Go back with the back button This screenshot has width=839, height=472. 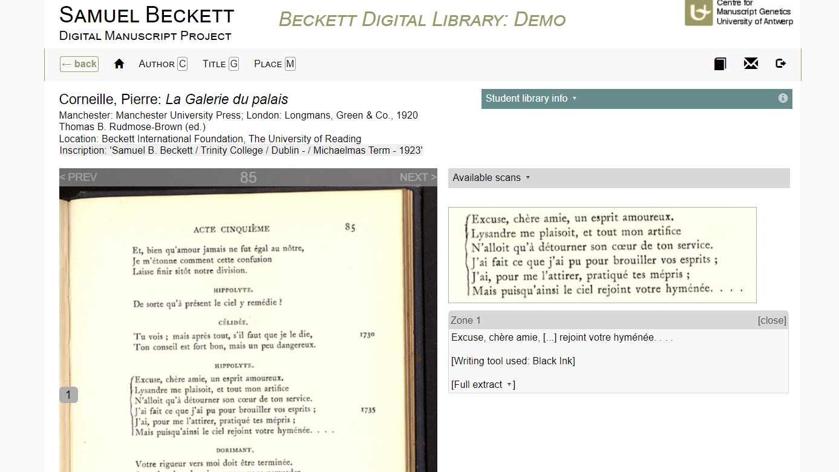79,64
